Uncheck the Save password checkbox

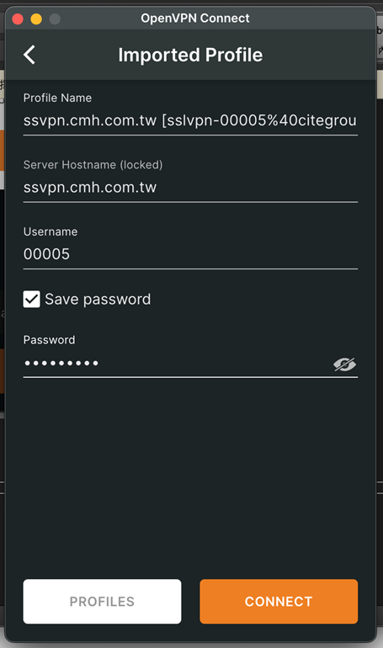tap(32, 300)
